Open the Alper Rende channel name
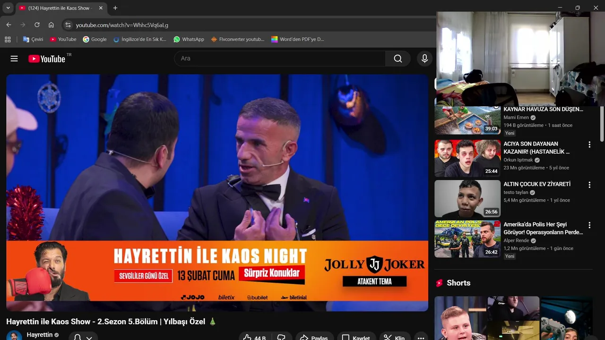 point(516,240)
